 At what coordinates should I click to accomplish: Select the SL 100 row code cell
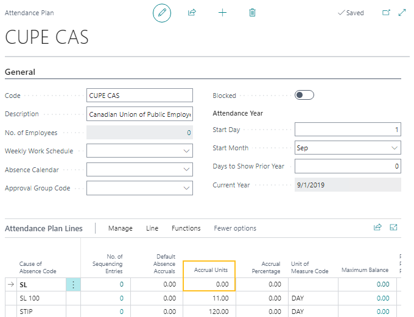pos(41,298)
